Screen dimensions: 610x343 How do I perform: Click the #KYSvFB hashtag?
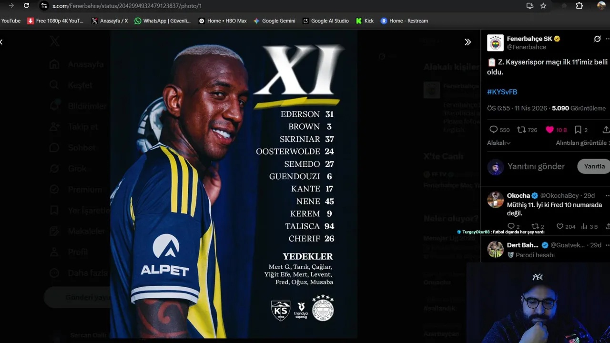click(502, 92)
